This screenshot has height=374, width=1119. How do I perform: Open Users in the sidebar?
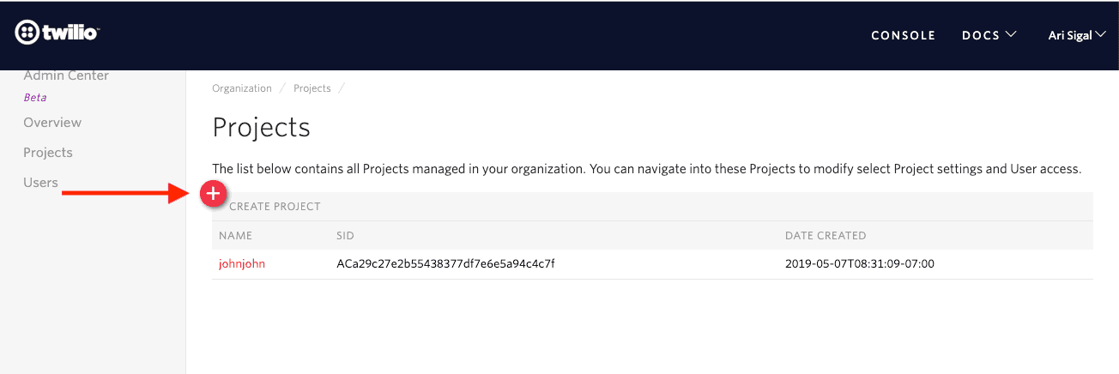click(x=40, y=183)
